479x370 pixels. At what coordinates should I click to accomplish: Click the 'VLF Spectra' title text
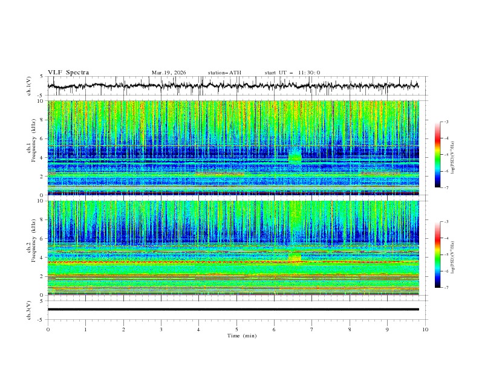coord(68,73)
